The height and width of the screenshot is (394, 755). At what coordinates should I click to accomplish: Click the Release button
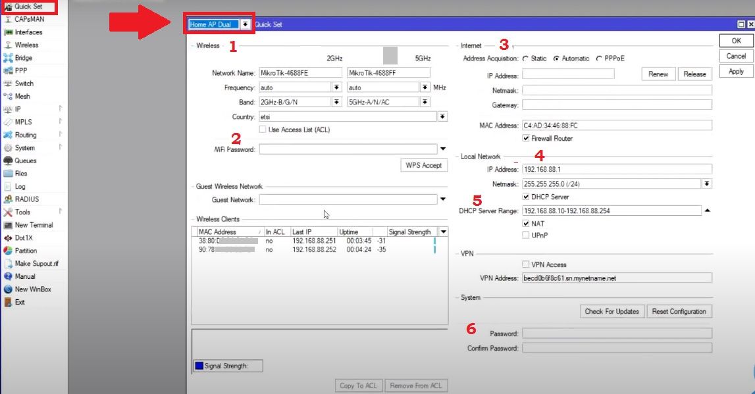(x=695, y=74)
